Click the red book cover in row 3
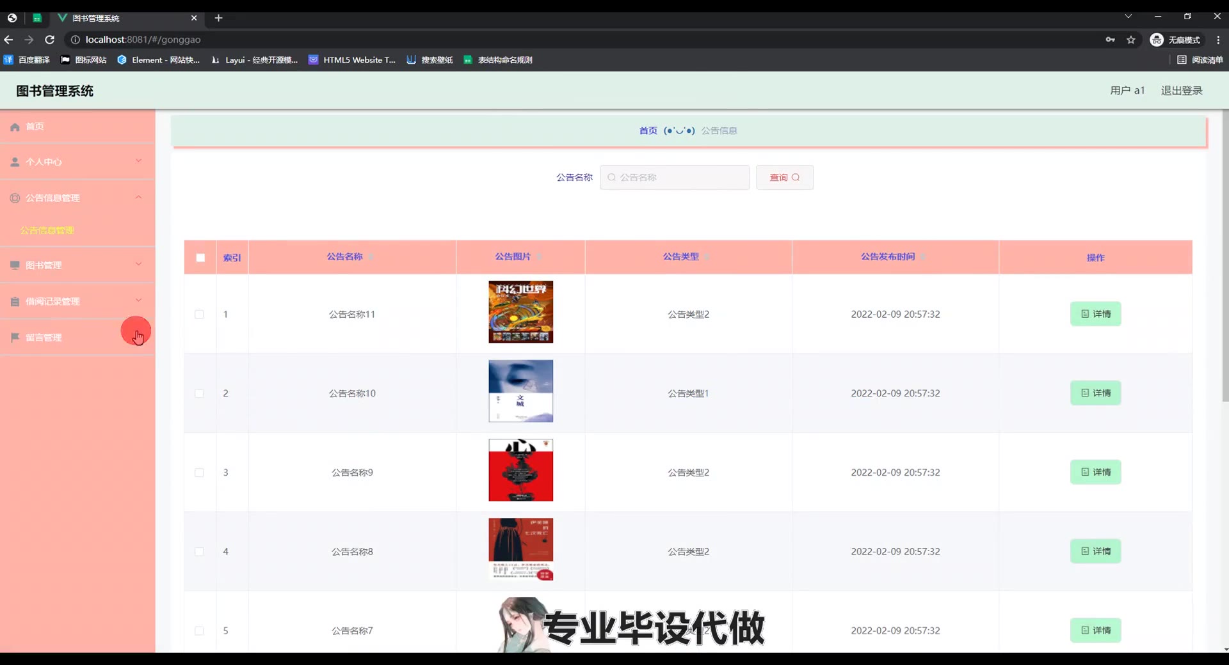The image size is (1229, 665). point(520,470)
